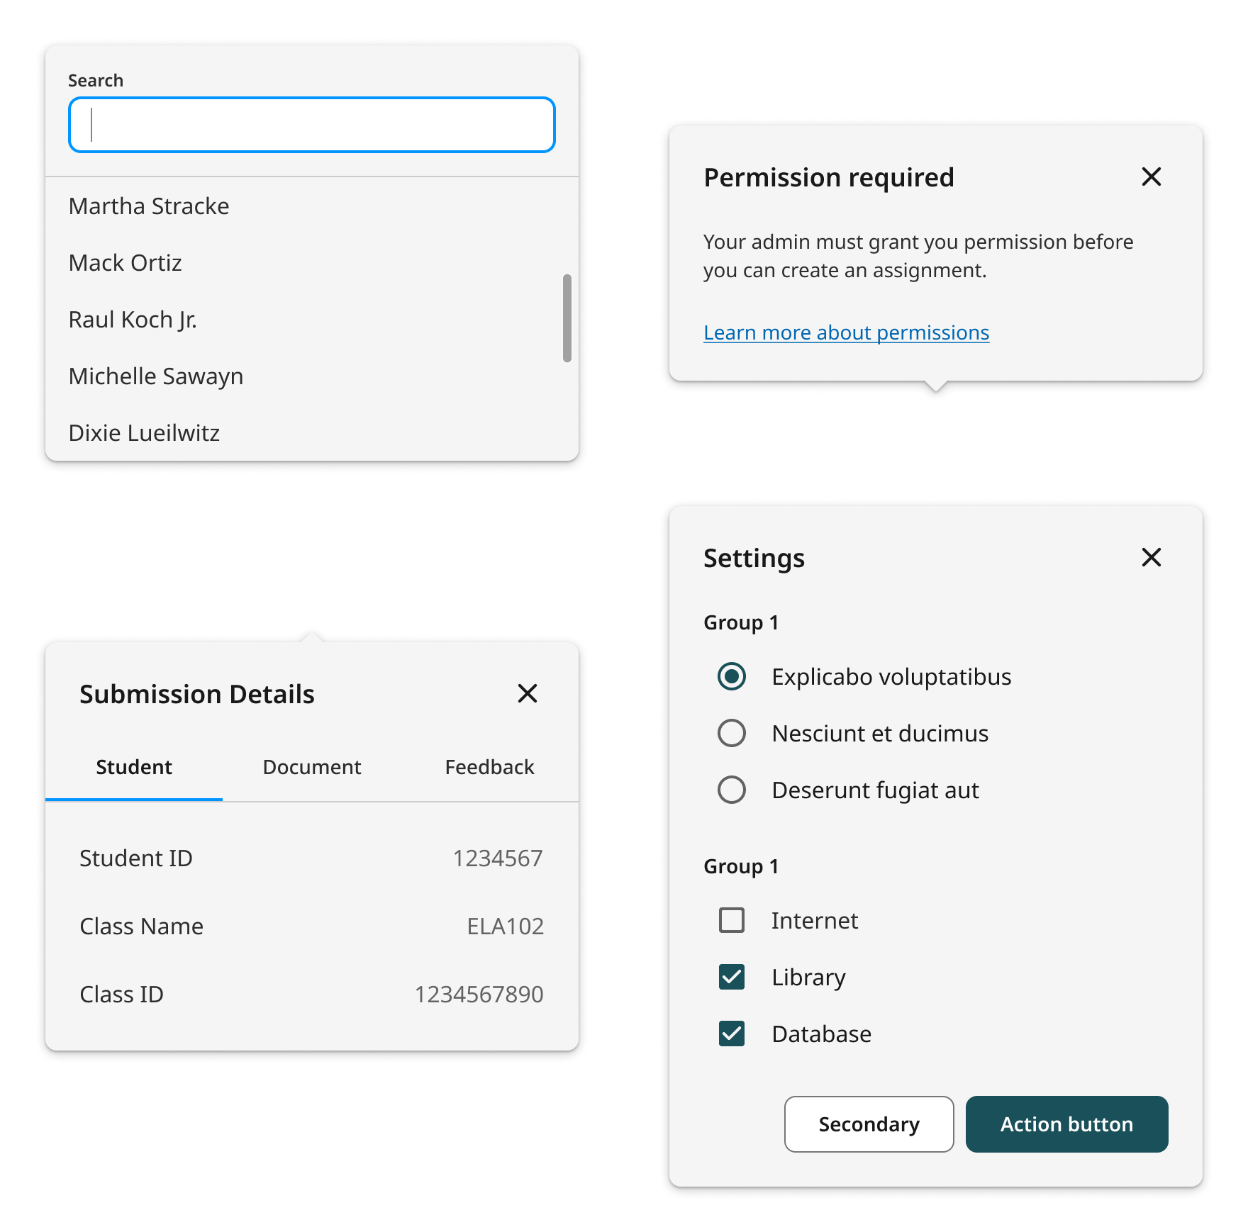Viewport: 1248px width, 1232px height.
Task: Toggle the Database checkbox off
Action: click(731, 1034)
